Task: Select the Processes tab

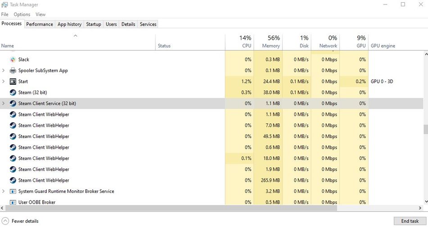Action: coord(12,23)
